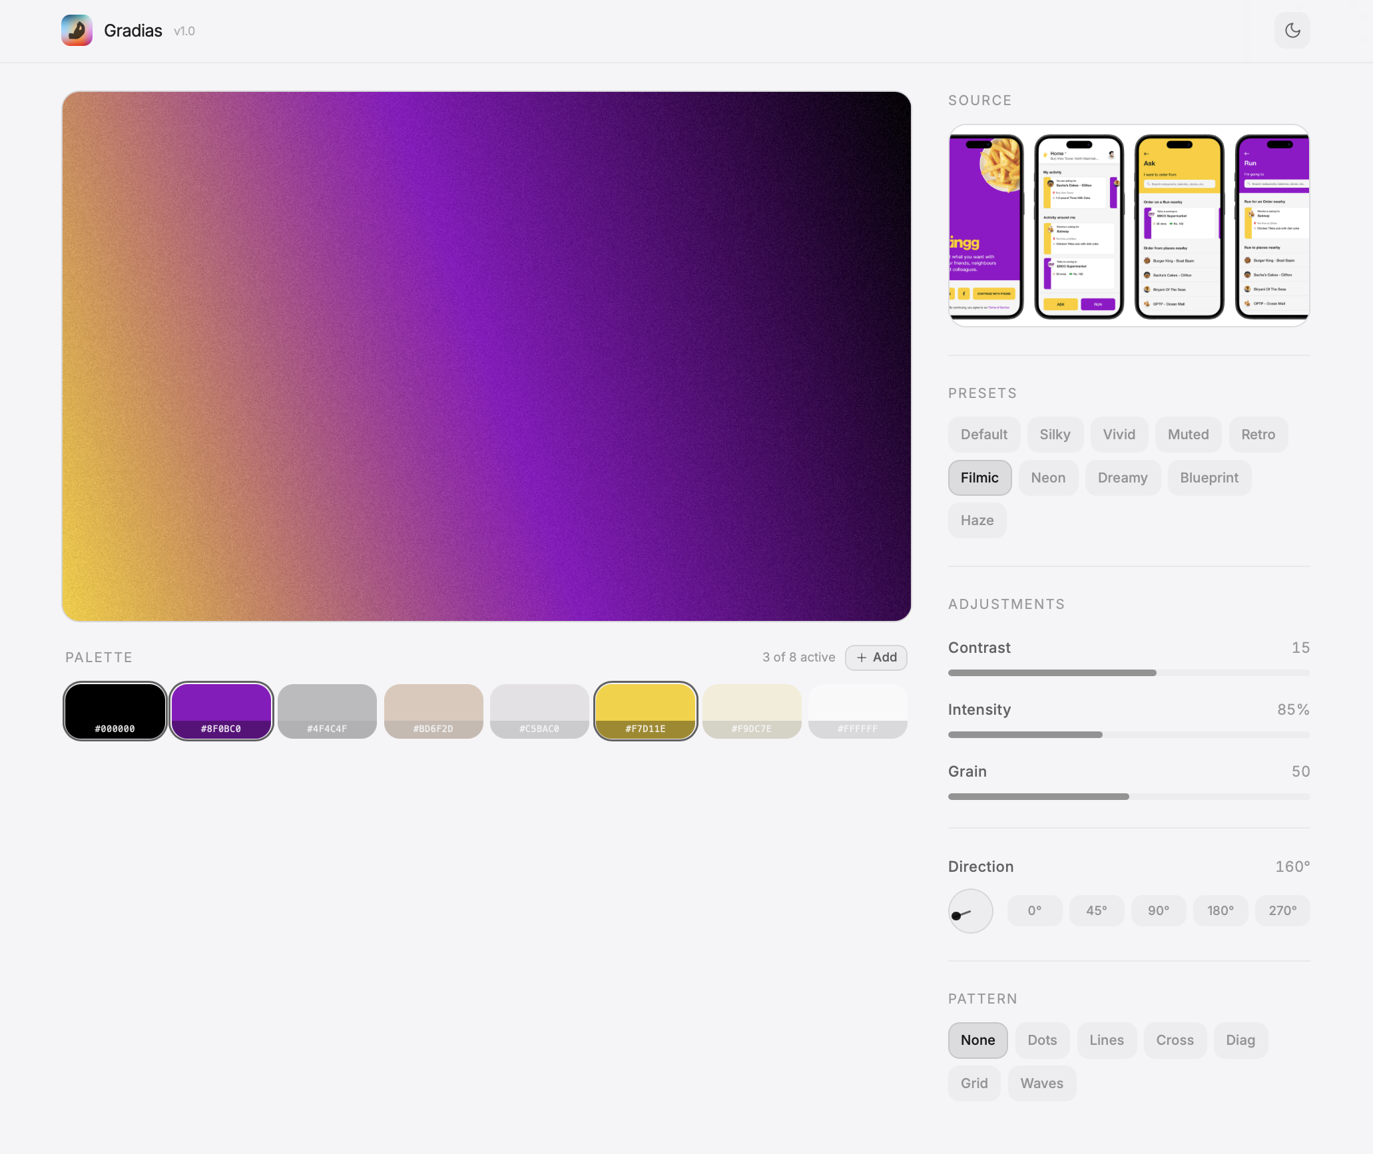Toggle the black #000000 swatch

[115, 711]
